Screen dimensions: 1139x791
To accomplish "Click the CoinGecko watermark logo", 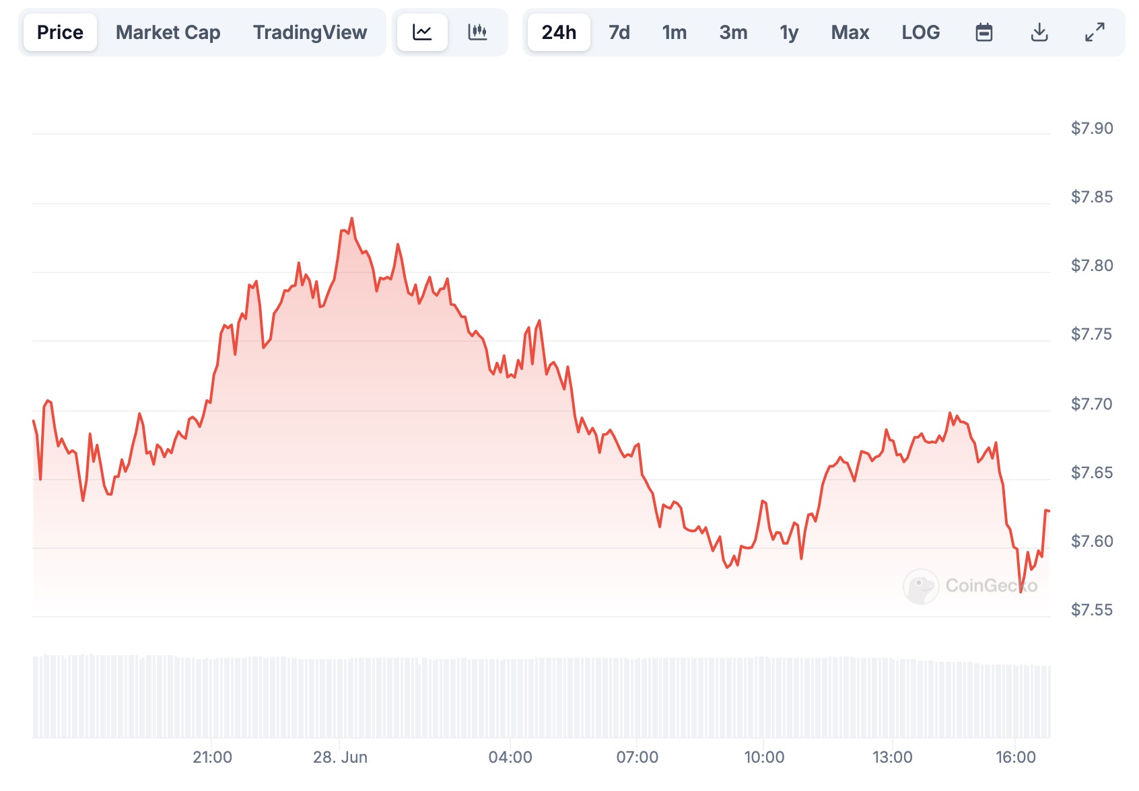I will point(970,586).
